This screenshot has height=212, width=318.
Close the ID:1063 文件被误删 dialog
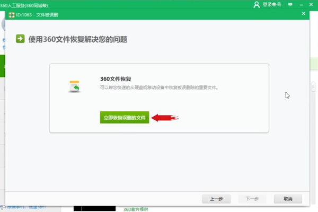pyautogui.click(x=303, y=13)
